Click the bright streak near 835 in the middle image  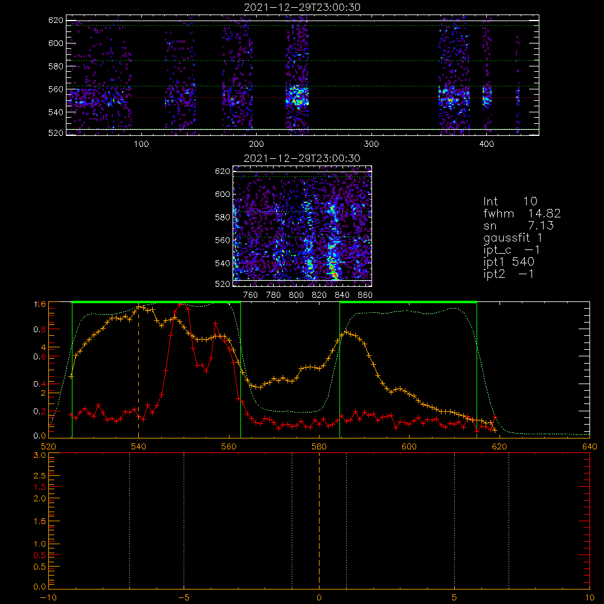pos(332,241)
